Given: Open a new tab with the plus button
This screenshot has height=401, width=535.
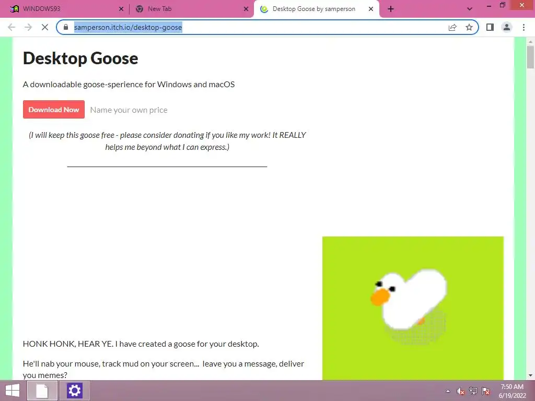Looking at the screenshot, I should pos(391,9).
